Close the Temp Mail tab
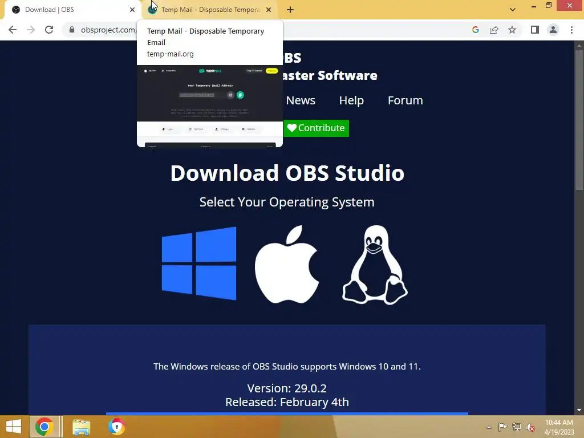The height and width of the screenshot is (438, 584). coord(269,10)
